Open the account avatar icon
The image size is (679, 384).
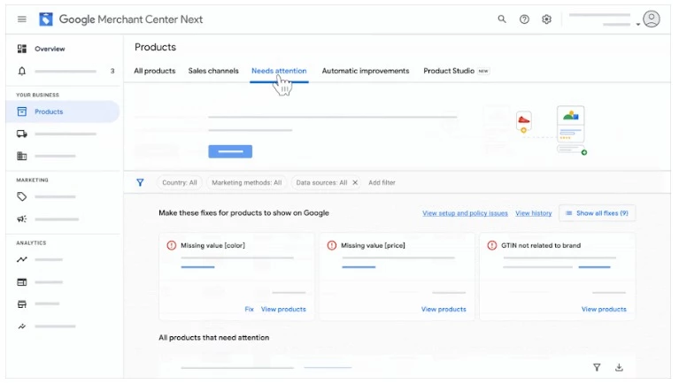click(x=652, y=19)
